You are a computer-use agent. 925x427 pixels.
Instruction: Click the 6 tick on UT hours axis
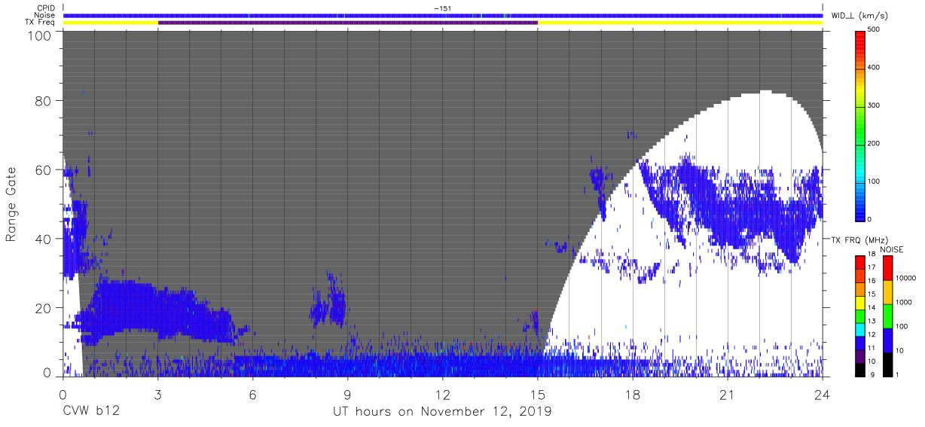pos(252,394)
